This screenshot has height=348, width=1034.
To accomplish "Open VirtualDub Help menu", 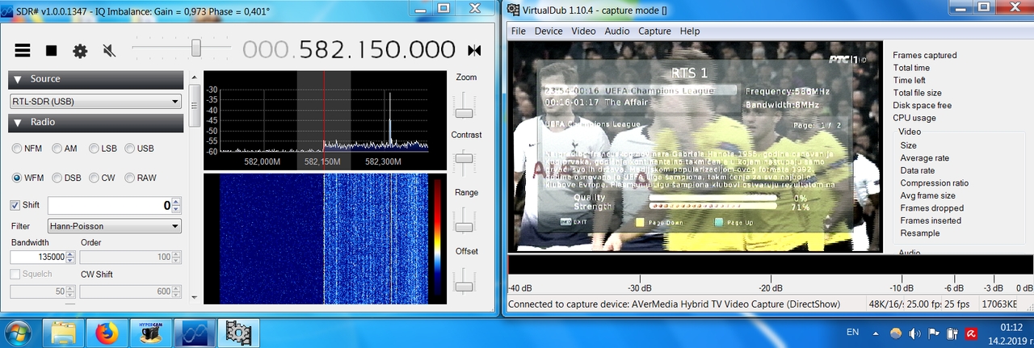I will (x=690, y=31).
